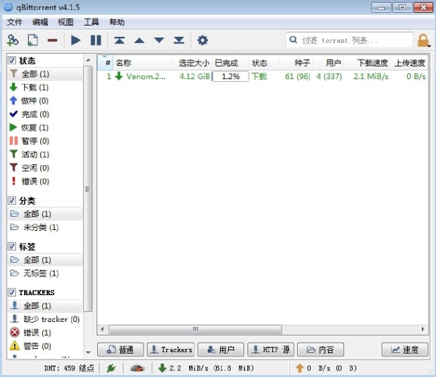Screen dimensions: 436x377
Task: Select the Venom.2... torrent name
Action: [x=146, y=76]
